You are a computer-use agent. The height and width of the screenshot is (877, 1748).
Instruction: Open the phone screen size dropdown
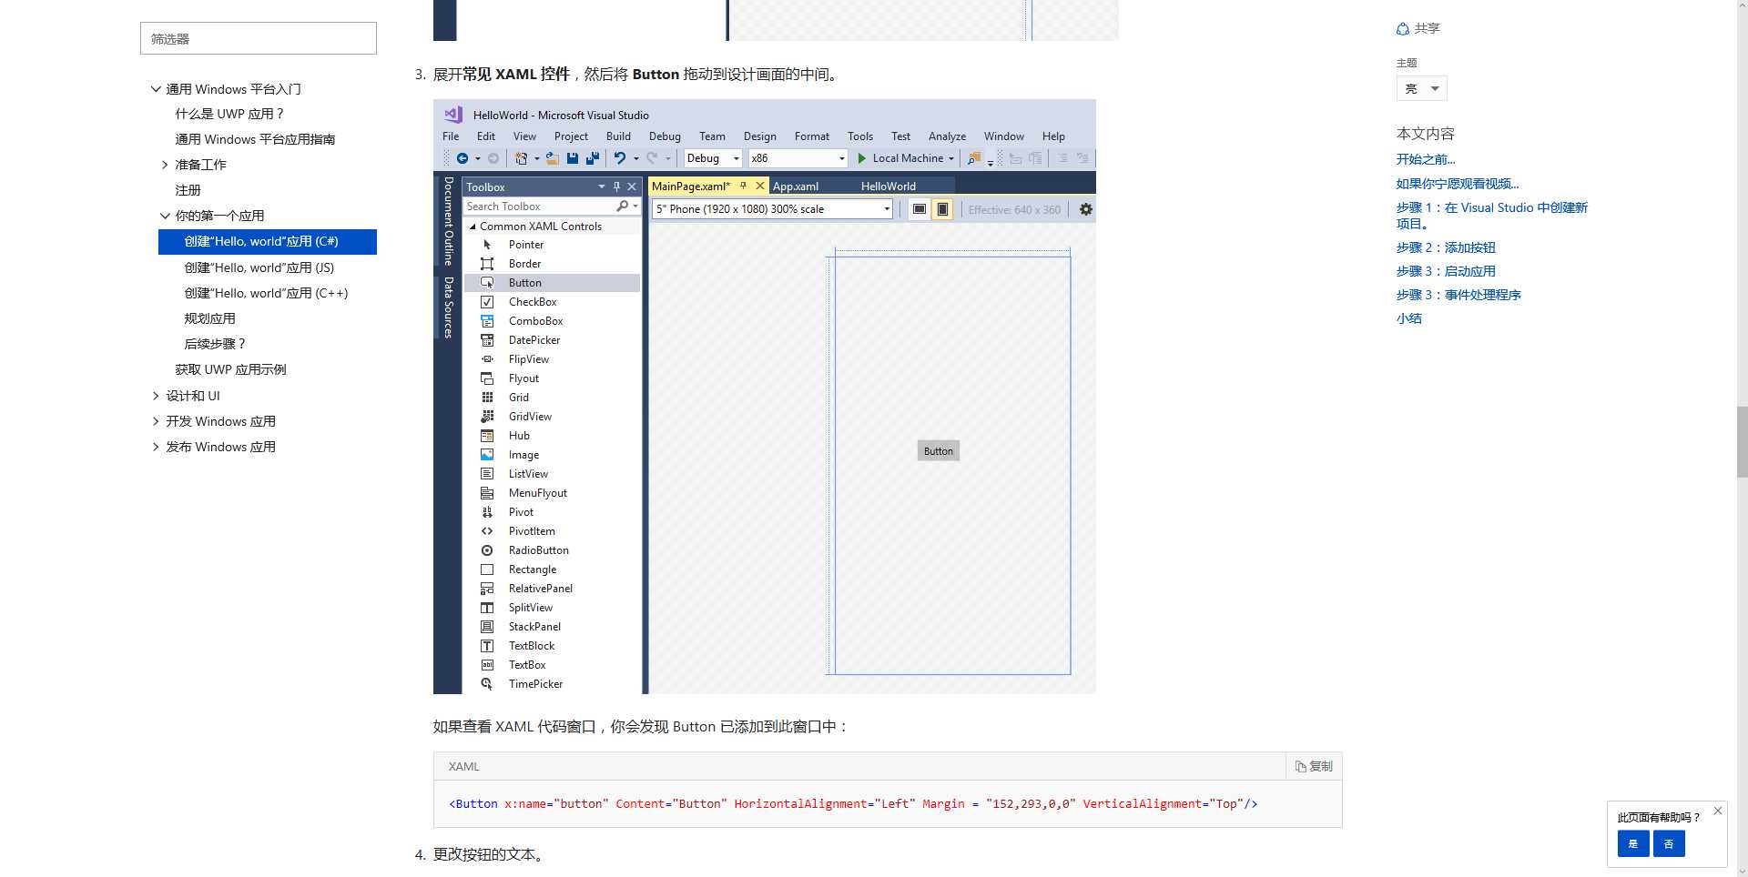pyautogui.click(x=773, y=209)
